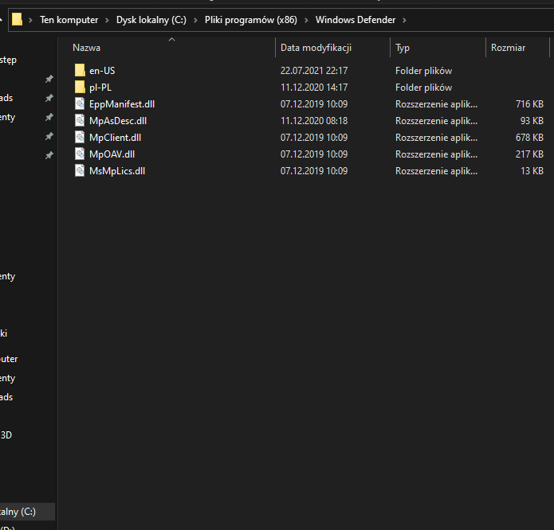Expand the chevron before Ten komputer breadcrumb
The width and height of the screenshot is (554, 530).
[31, 21]
